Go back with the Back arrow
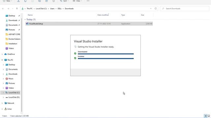 click(x=3, y=9)
